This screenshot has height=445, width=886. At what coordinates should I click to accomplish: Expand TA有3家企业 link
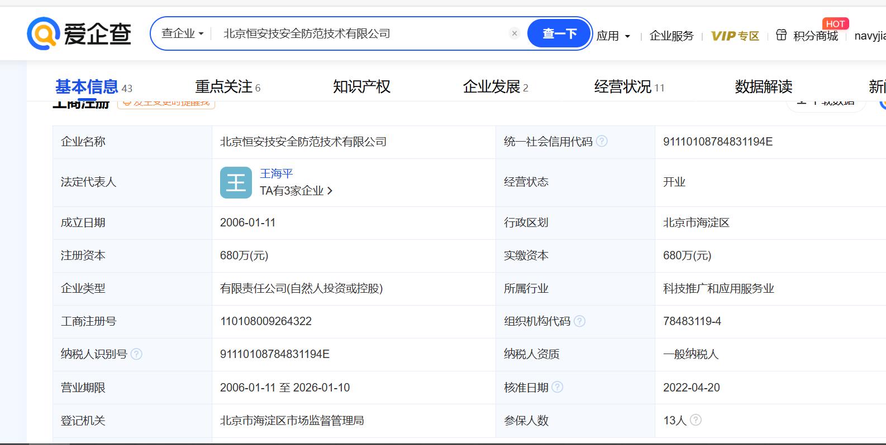coord(296,191)
